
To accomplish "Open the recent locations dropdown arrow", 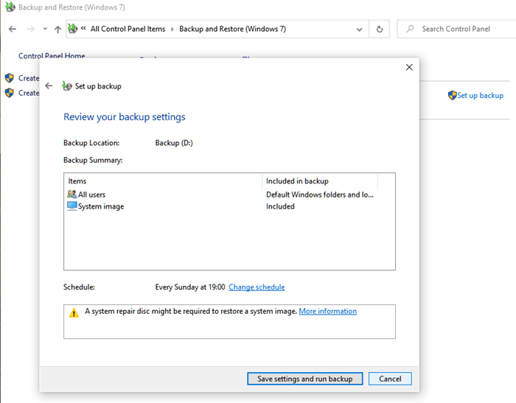I will (x=45, y=29).
